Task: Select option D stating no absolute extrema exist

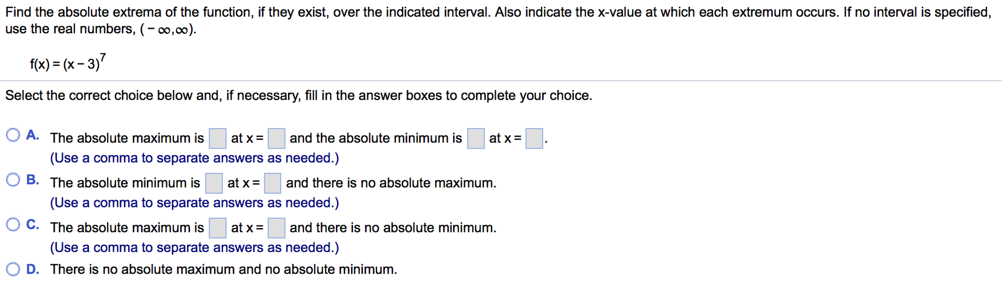Action: pyautogui.click(x=223, y=269)
